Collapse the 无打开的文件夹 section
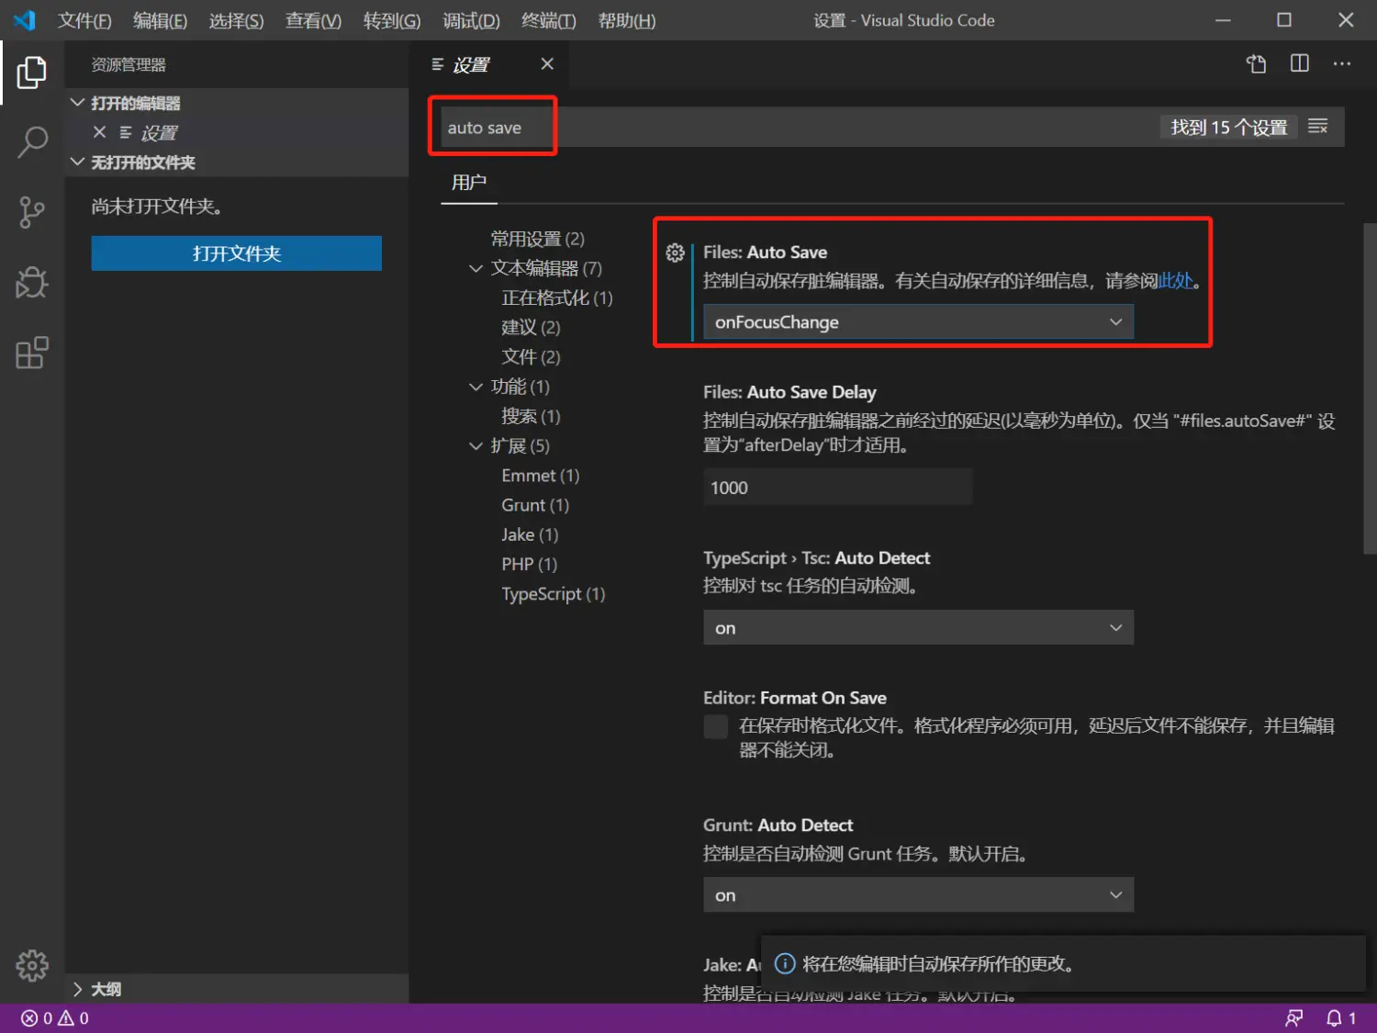The image size is (1377, 1033). click(78, 163)
